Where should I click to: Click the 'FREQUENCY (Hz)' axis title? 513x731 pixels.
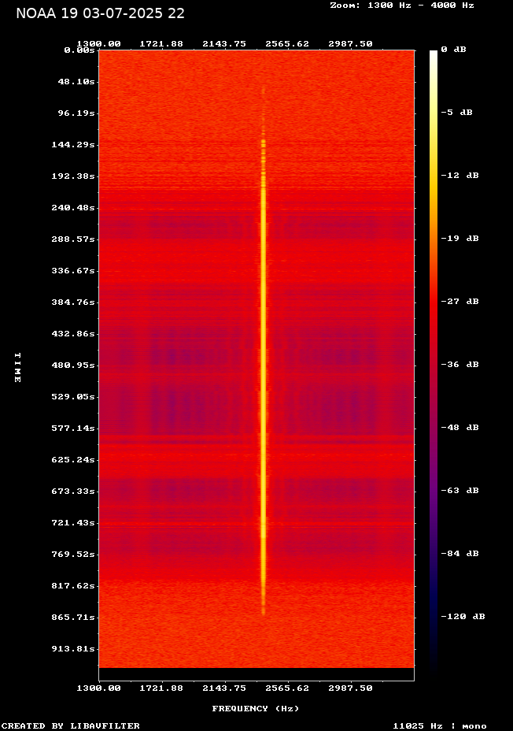click(256, 709)
